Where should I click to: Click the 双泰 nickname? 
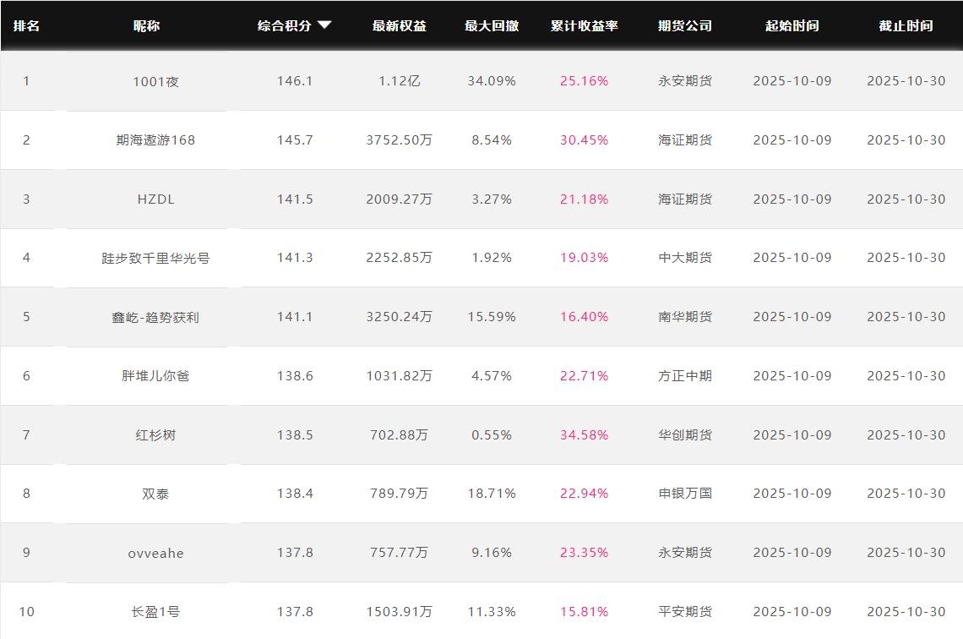pyautogui.click(x=155, y=494)
